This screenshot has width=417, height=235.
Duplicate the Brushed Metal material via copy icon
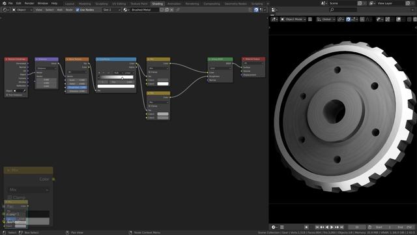point(167,10)
